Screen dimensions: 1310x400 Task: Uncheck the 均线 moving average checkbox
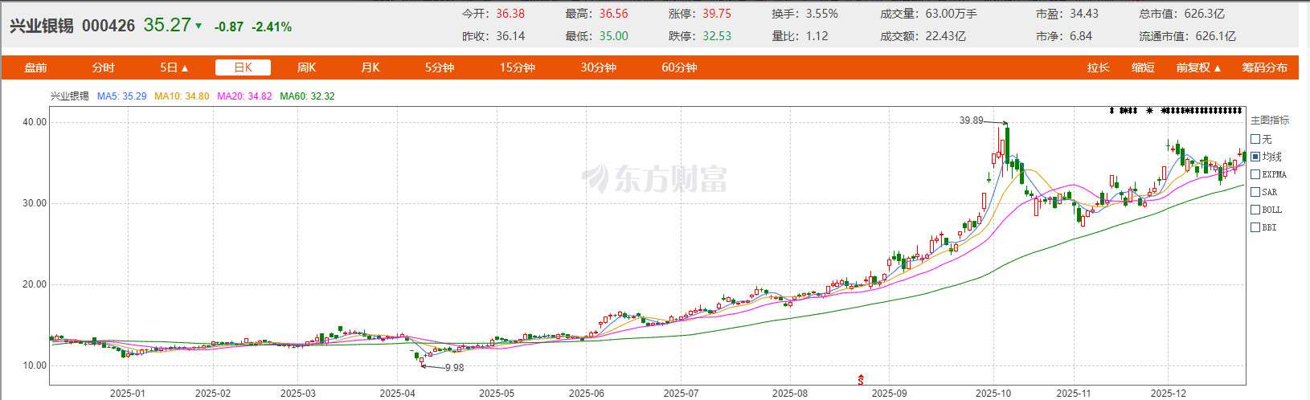pos(1255,157)
